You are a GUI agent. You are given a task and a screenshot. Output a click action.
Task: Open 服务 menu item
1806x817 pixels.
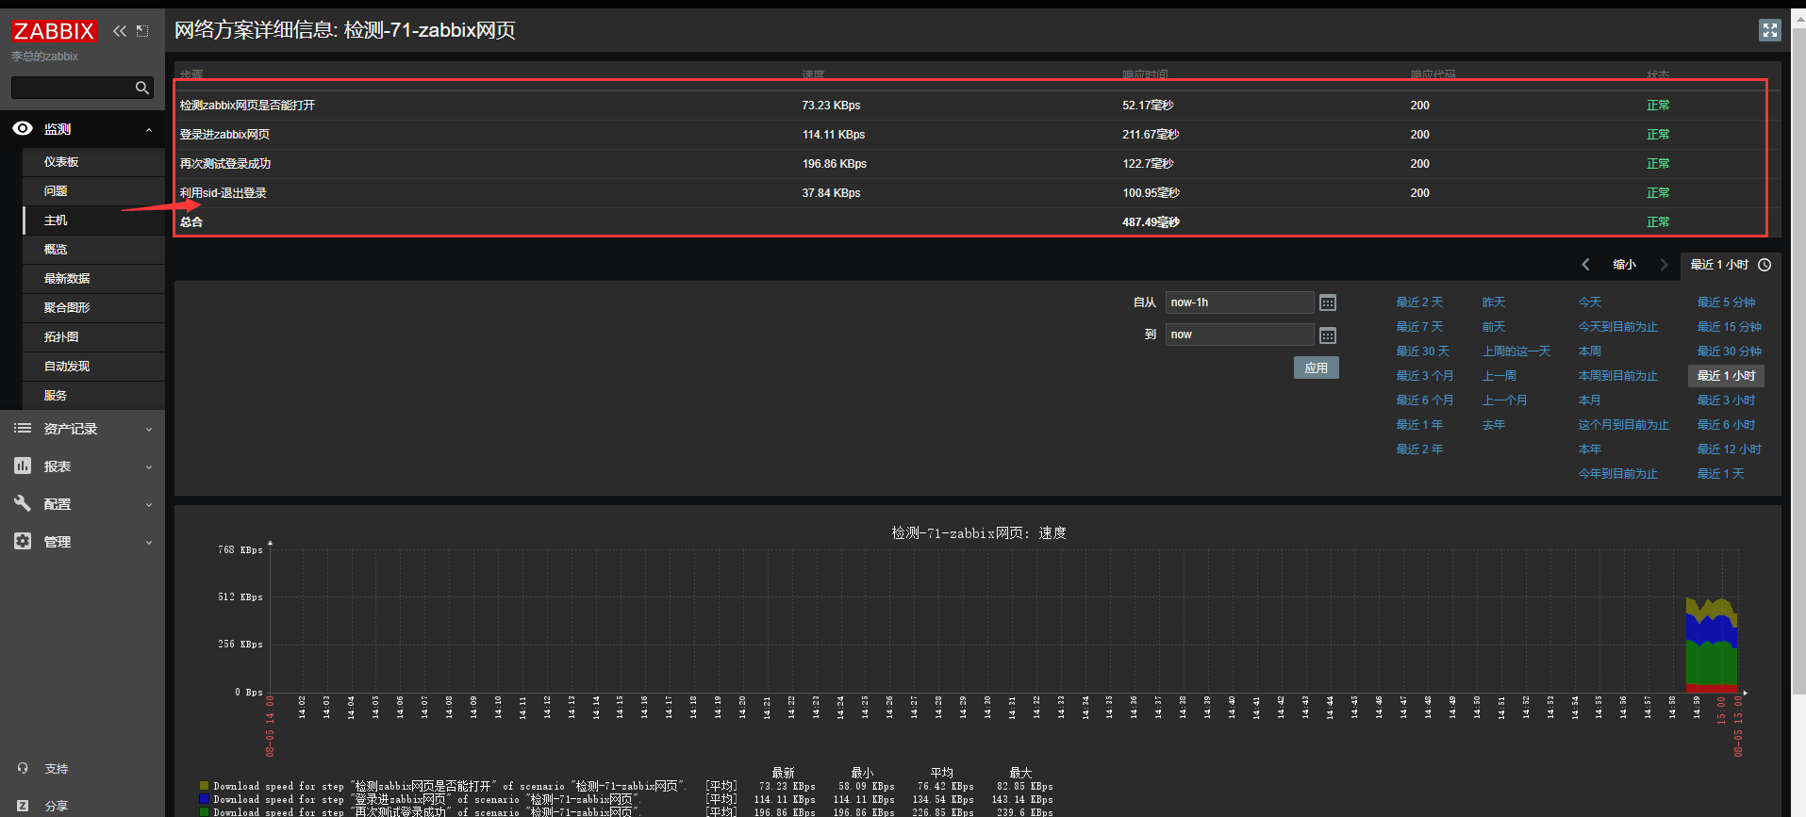(x=56, y=396)
